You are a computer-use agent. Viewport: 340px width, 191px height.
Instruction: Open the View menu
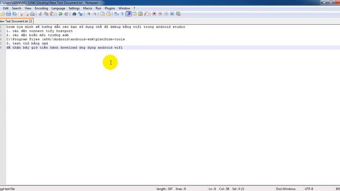click(x=28, y=8)
